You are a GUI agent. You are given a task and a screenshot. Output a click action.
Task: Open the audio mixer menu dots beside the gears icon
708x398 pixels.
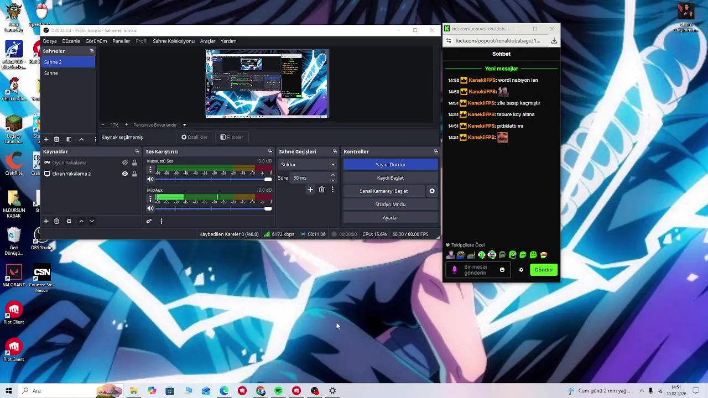point(162,221)
